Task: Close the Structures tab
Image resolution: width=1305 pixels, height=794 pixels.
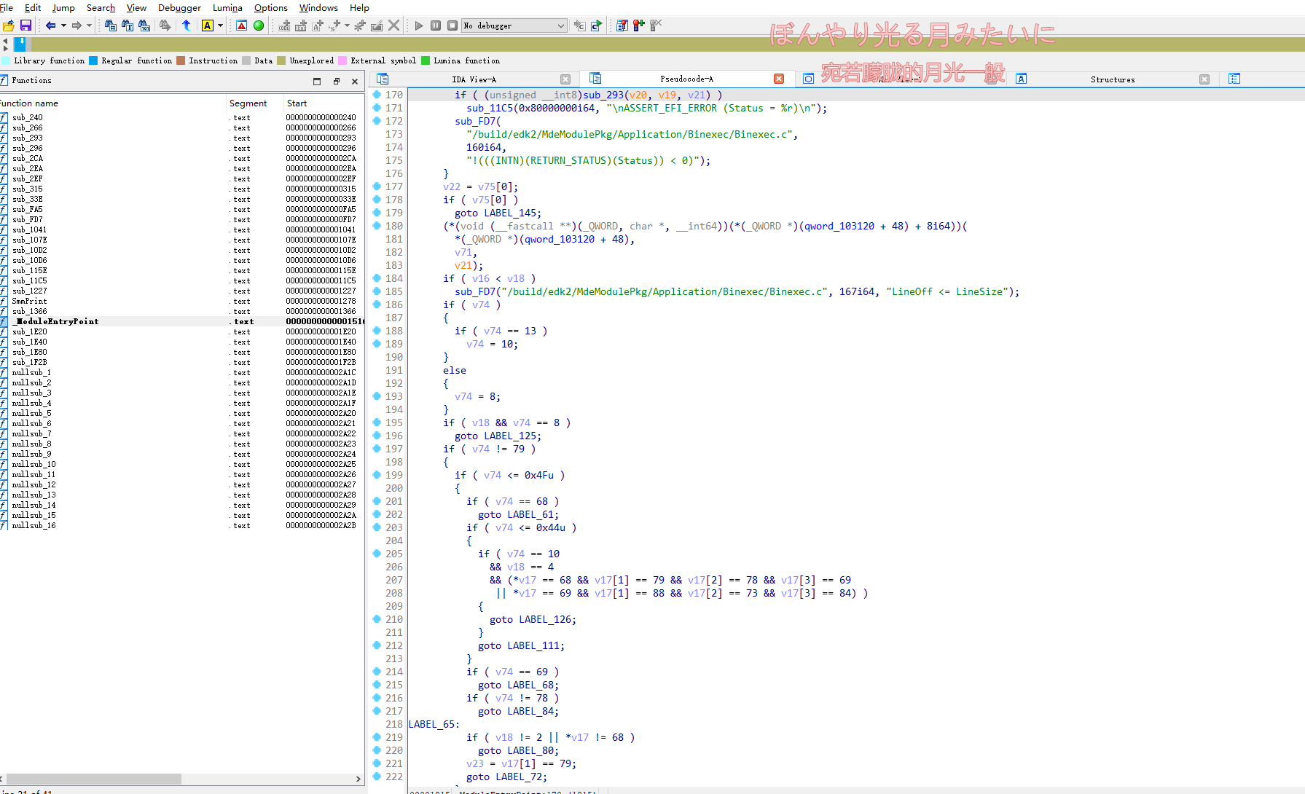Action: coord(1204,79)
